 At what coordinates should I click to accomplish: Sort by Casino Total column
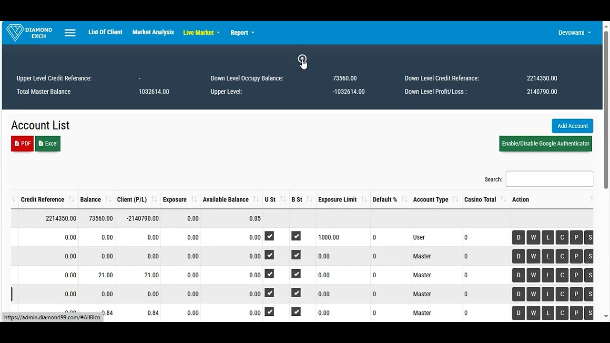(486, 200)
